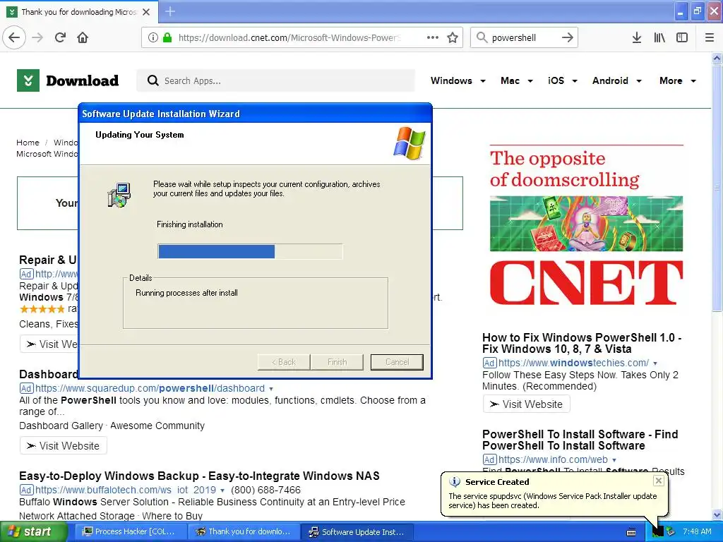The height and width of the screenshot is (542, 723).
Task: Click the CNET 'opposite of doomscrolling' banner
Action: pos(586,225)
